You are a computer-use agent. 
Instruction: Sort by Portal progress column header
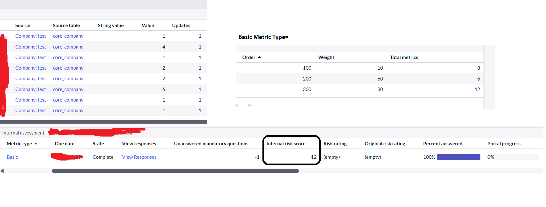coord(504,143)
